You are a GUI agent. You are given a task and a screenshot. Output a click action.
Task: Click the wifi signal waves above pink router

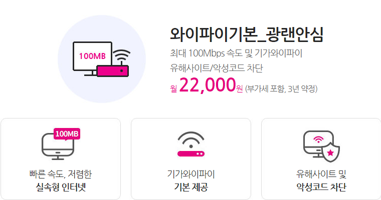coord(121,56)
